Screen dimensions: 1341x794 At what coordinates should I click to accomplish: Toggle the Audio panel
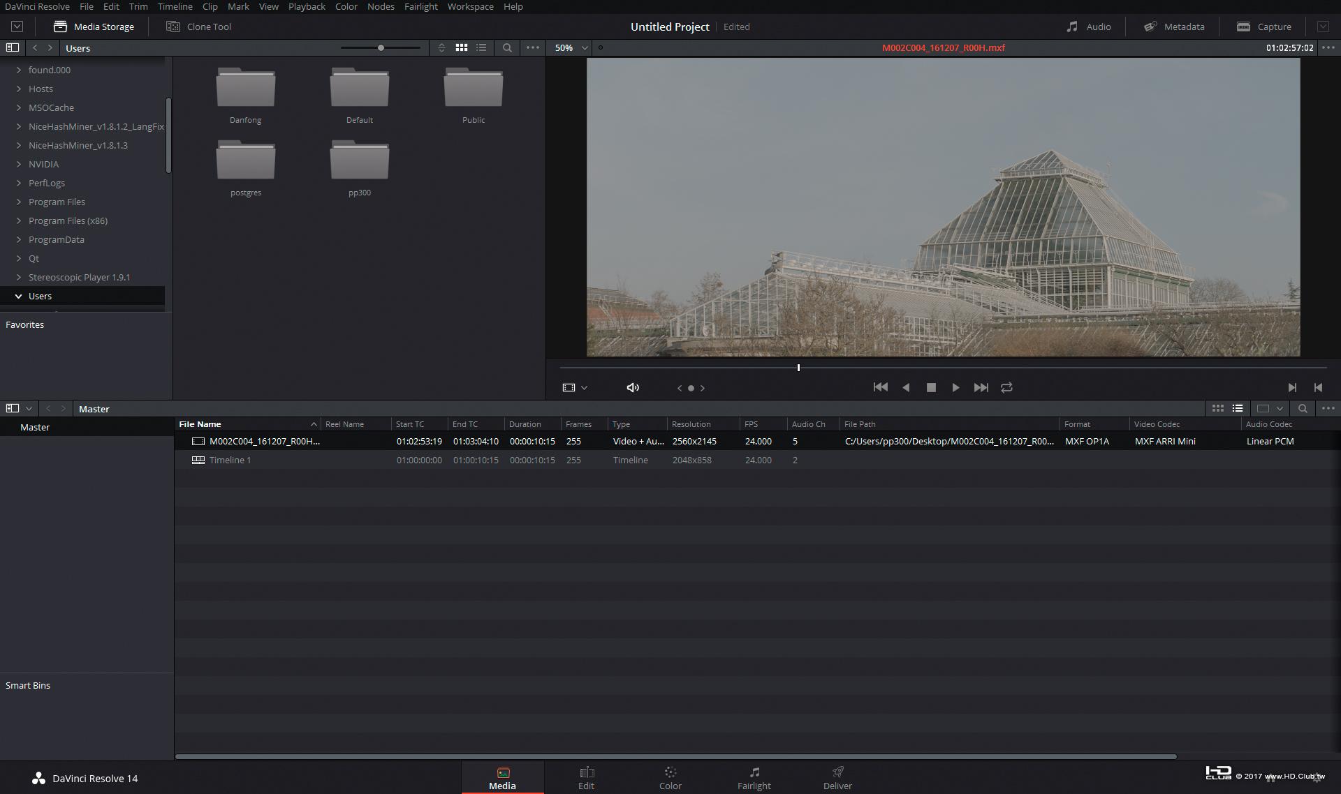[1089, 27]
